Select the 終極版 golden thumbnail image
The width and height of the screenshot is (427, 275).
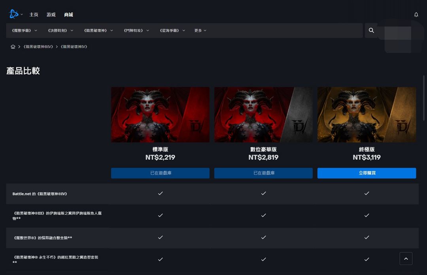point(367,115)
